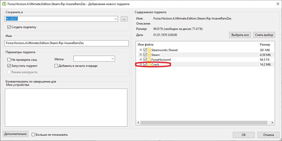
Task: Check Больше не показывать option
Action: coord(33,134)
